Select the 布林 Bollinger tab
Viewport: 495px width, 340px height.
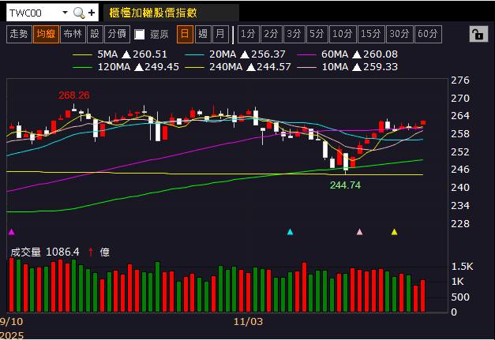tap(73, 34)
